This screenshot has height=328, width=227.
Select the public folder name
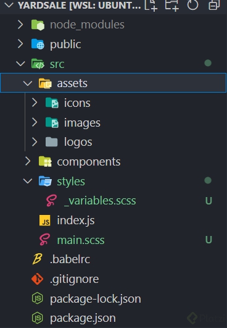tap(65, 44)
